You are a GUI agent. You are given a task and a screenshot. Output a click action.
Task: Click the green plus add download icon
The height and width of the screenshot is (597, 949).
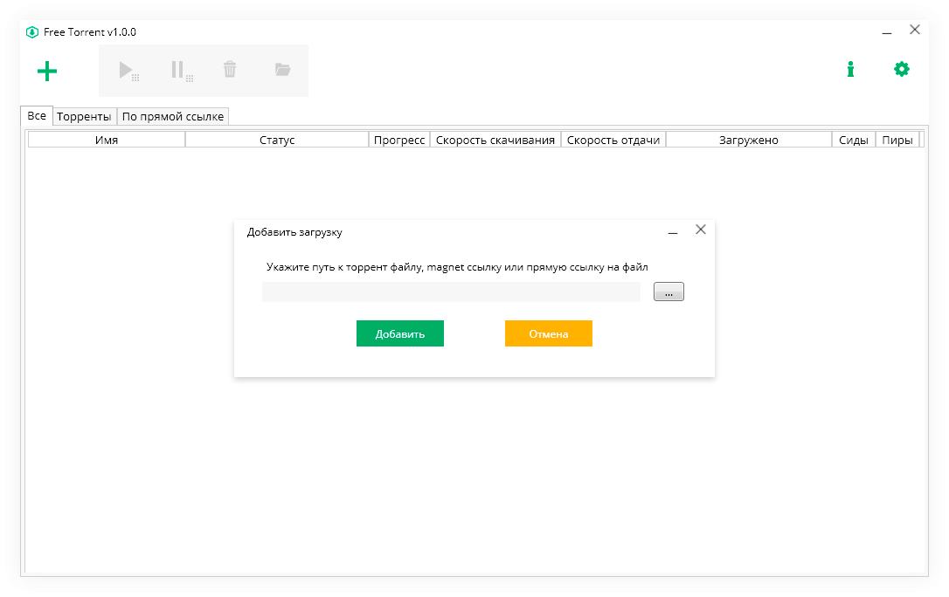[47, 72]
